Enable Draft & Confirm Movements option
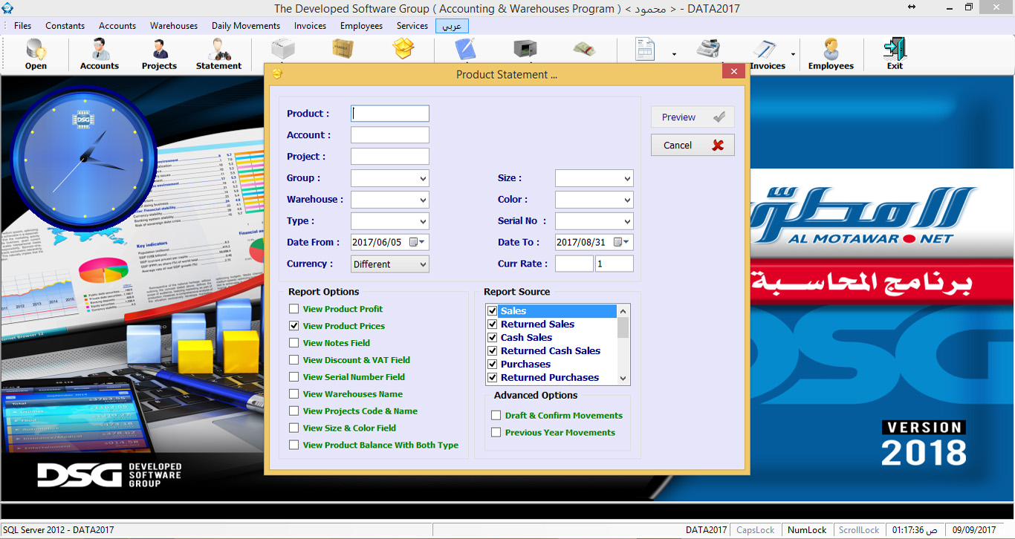Viewport: 1015px width, 539px height. point(496,416)
